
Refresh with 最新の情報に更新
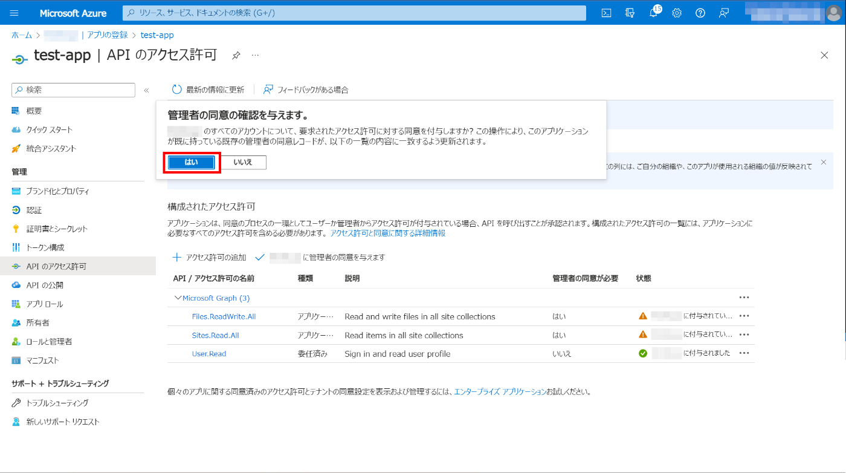[x=208, y=90]
